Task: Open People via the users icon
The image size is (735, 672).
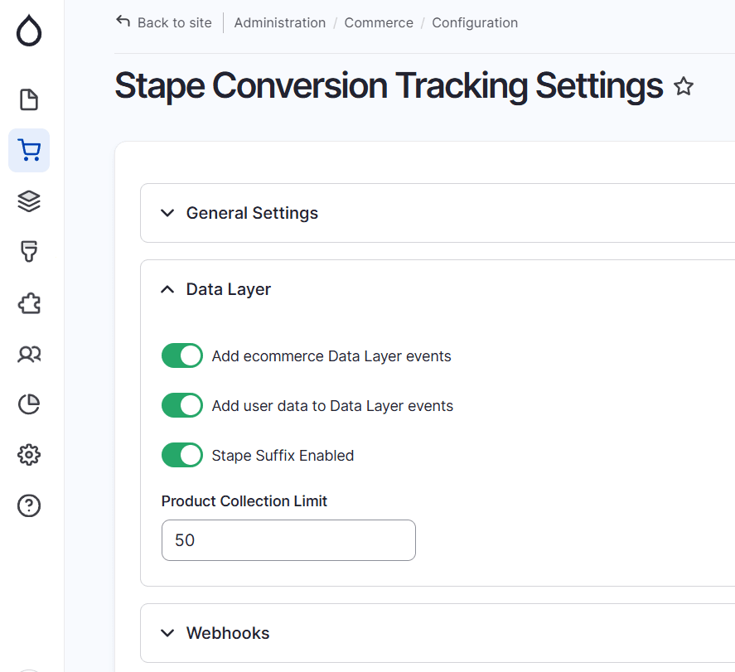Action: (x=29, y=354)
